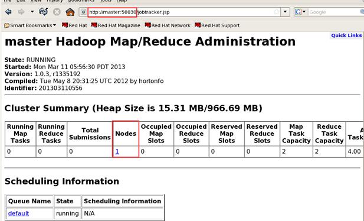Open the Red Hat Network bookmark
364x221 pixels.
tap(168, 25)
